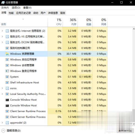Viewport: 135px width, 134px height.
Task: Click the 0.1 MB/秒 disk value for System
Action: [85, 77]
